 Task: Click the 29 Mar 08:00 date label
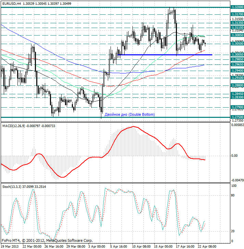point(76,247)
